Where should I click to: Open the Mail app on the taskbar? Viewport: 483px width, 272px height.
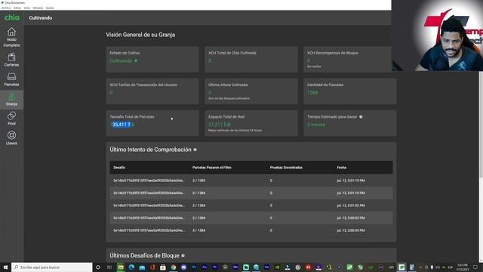click(142, 267)
